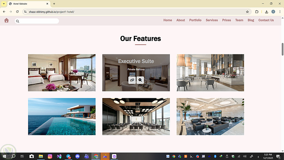
Task: Open File Explorer from taskbar
Action: pyautogui.click(x=41, y=156)
